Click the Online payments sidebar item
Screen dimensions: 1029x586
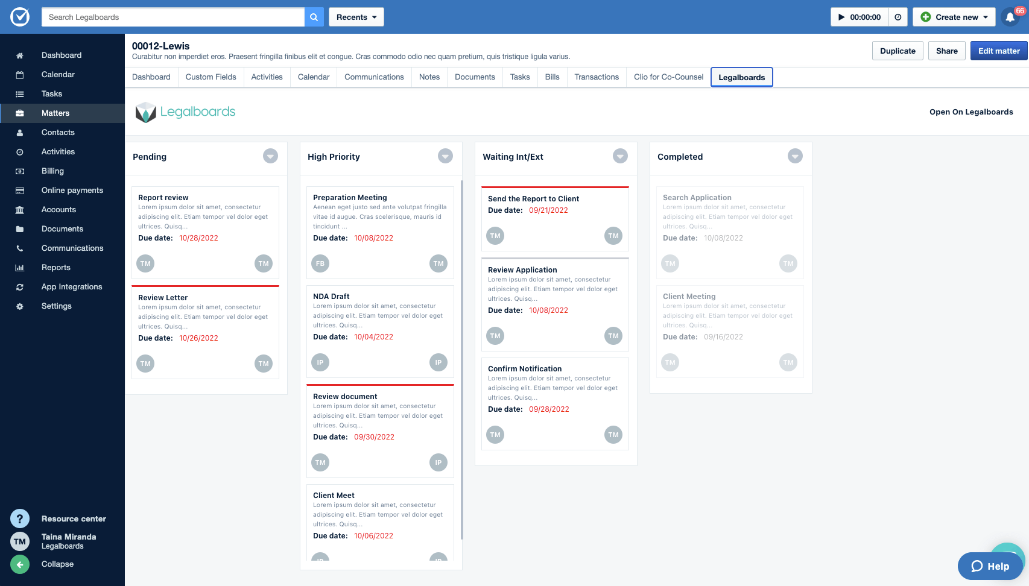tap(63, 191)
